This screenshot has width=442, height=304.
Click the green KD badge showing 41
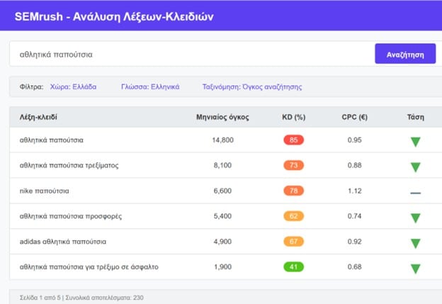293,267
